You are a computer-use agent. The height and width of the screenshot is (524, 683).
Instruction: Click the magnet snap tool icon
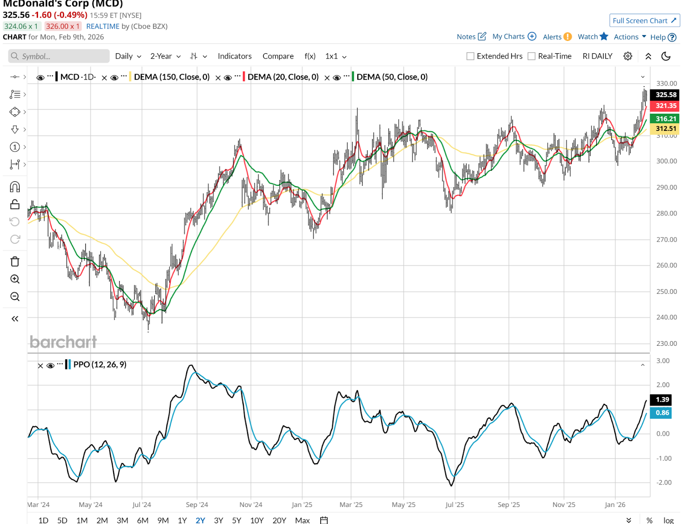[x=15, y=187]
